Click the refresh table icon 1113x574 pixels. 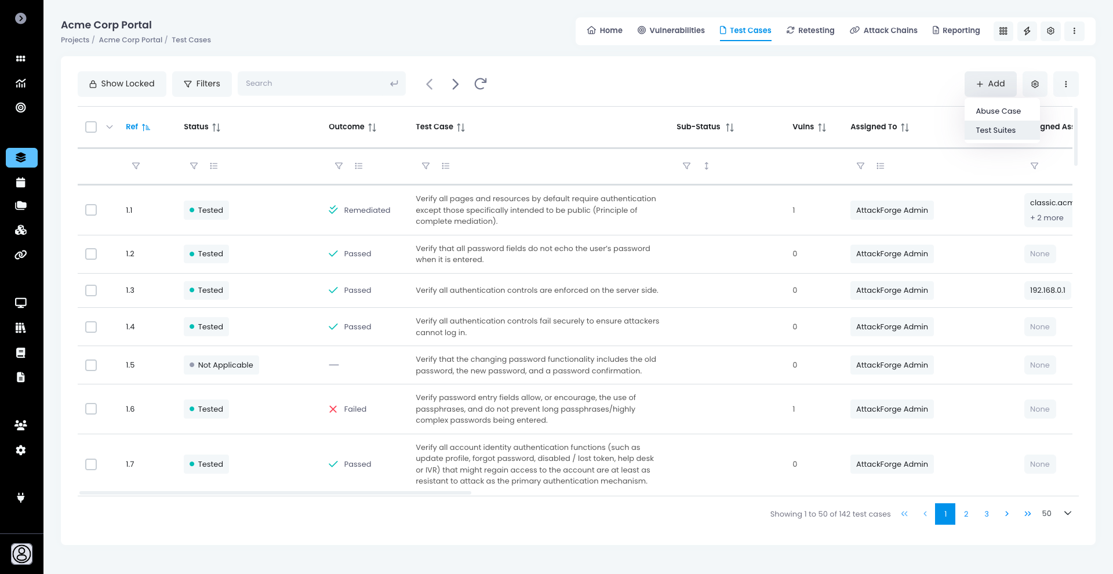point(480,84)
